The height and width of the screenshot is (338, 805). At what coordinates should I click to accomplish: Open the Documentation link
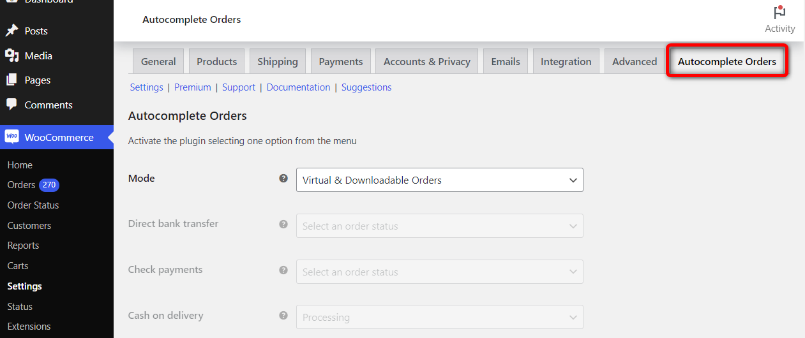[299, 87]
